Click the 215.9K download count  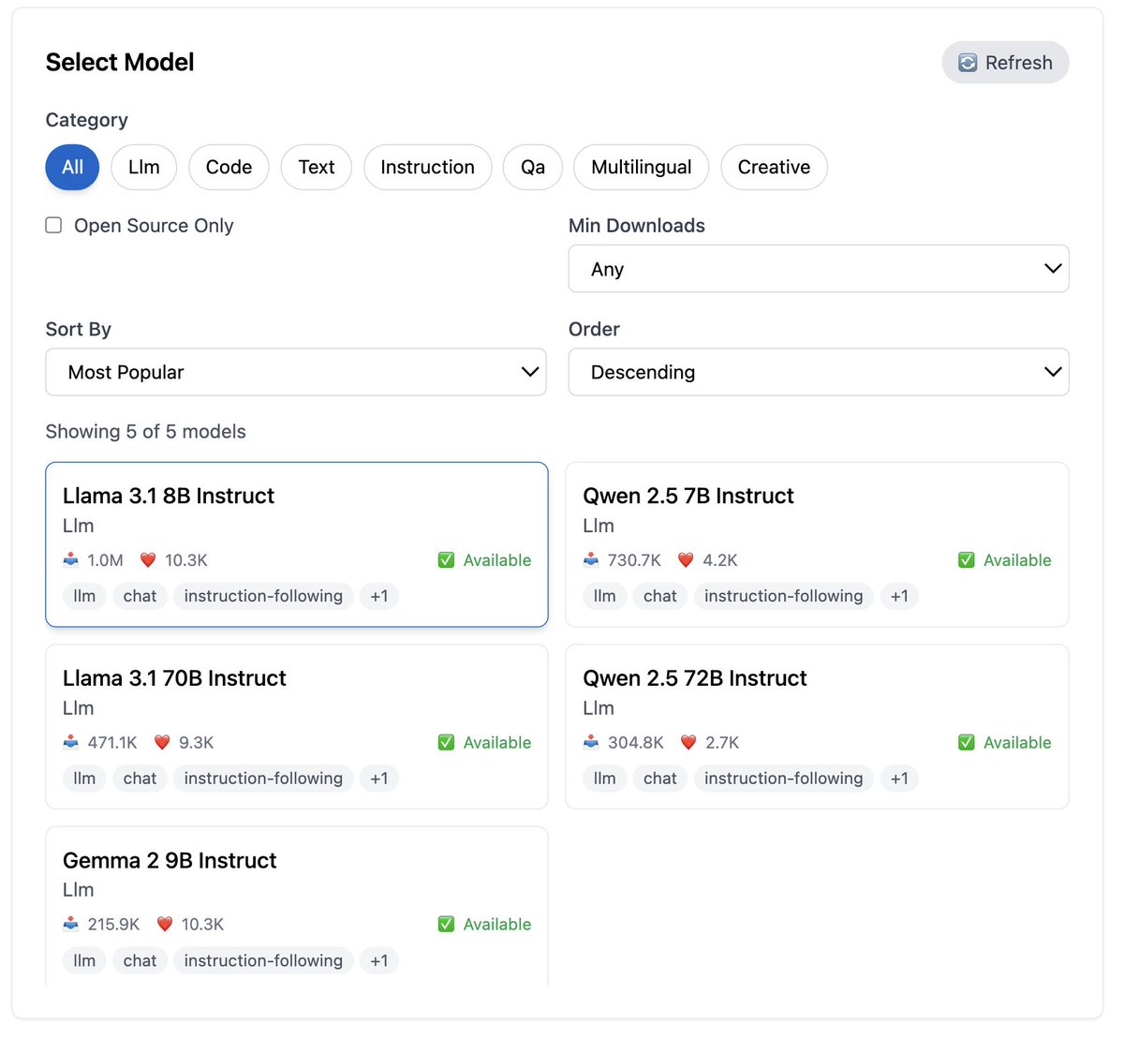(113, 924)
